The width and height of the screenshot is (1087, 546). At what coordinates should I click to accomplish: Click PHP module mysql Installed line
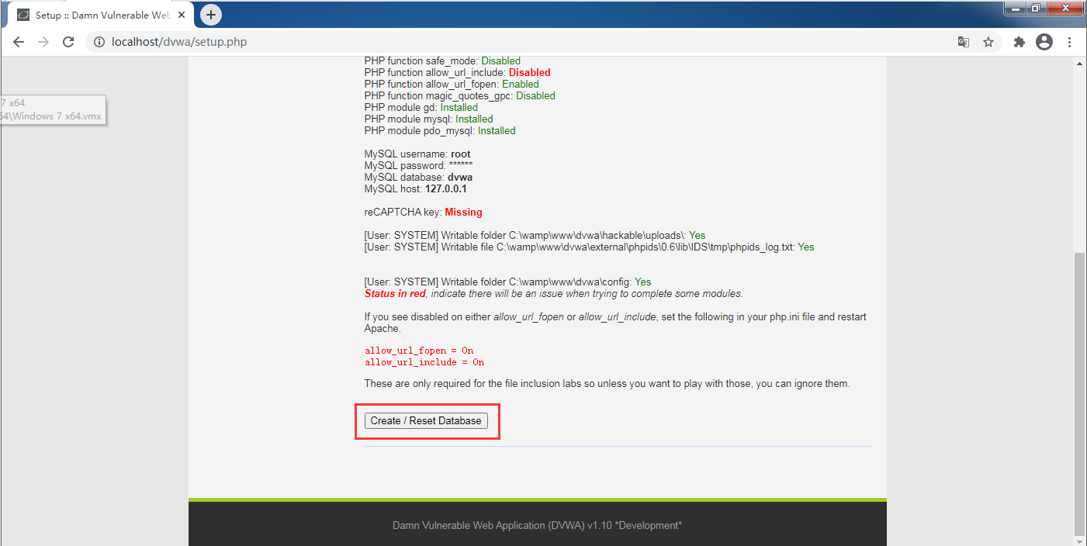429,119
